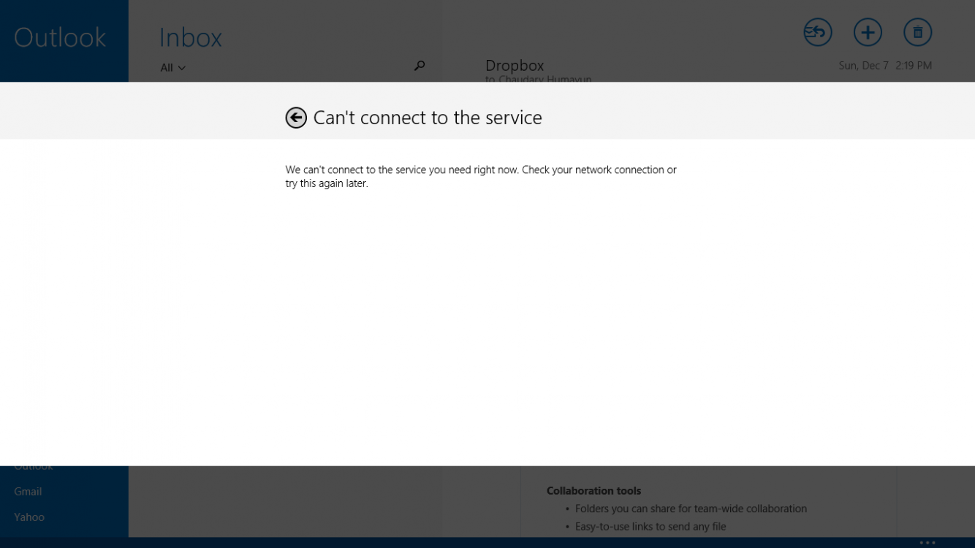Viewport: 975px width, 548px height.
Task: Click the large Outlook title at top-left
Action: 60,37
